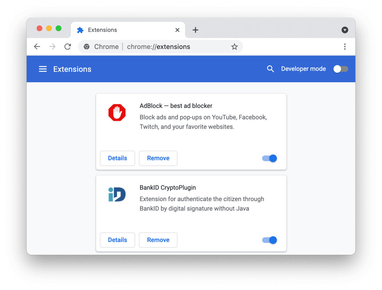
Task: Remove the AdBlock extension
Action: (x=158, y=158)
